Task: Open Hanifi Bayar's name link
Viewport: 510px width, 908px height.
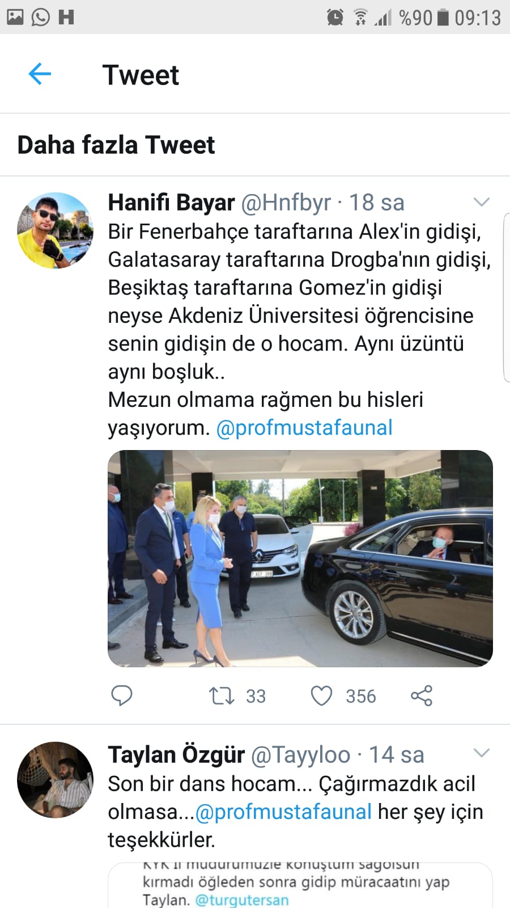Action: tap(171, 203)
